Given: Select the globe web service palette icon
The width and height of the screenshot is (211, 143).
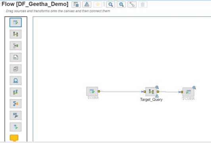Looking at the screenshot, I should click(x=15, y=81).
